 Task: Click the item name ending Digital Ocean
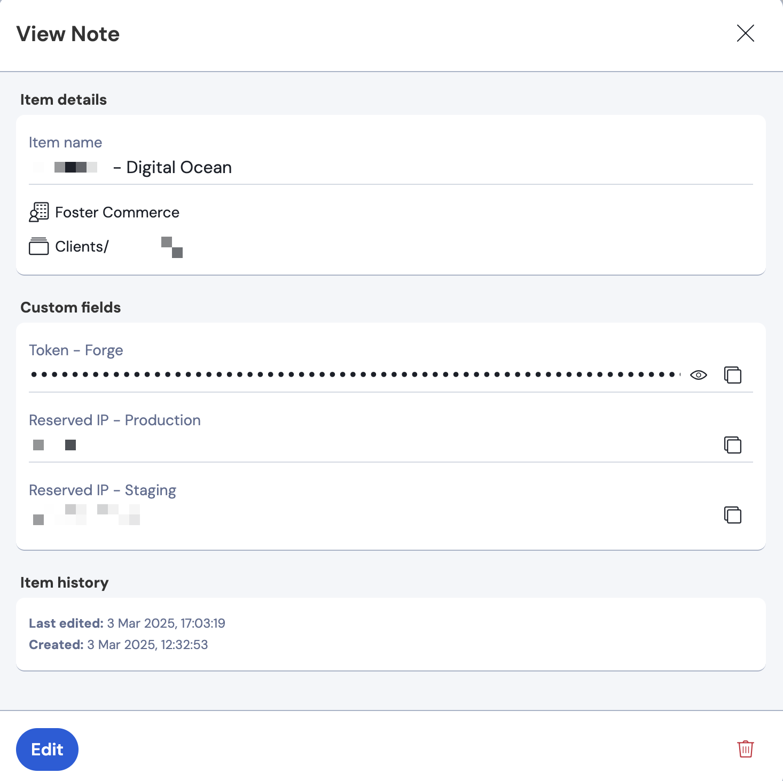[131, 167]
